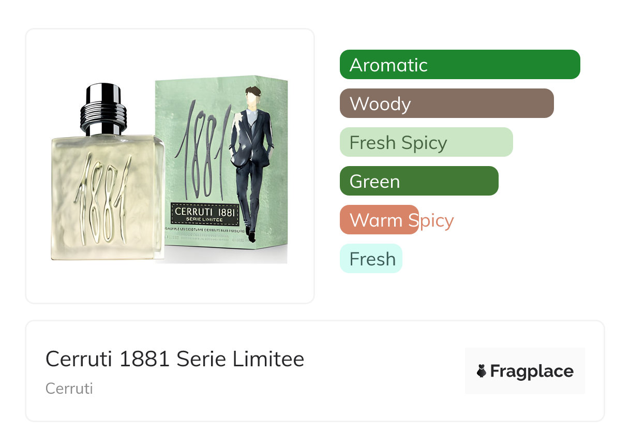The image size is (630, 447).
Task: Click the 'Serie Limitee' text on box label
Action: click(204, 219)
